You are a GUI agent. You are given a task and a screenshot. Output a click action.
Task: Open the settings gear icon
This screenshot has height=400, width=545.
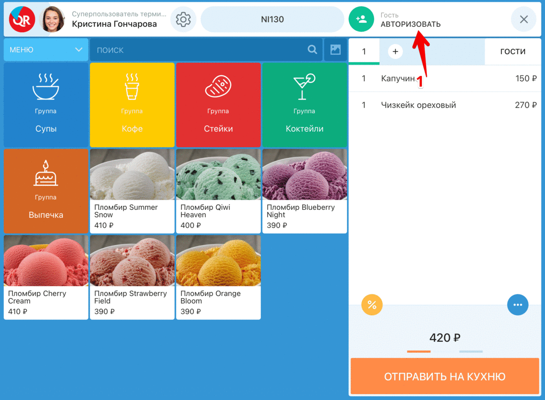(183, 20)
